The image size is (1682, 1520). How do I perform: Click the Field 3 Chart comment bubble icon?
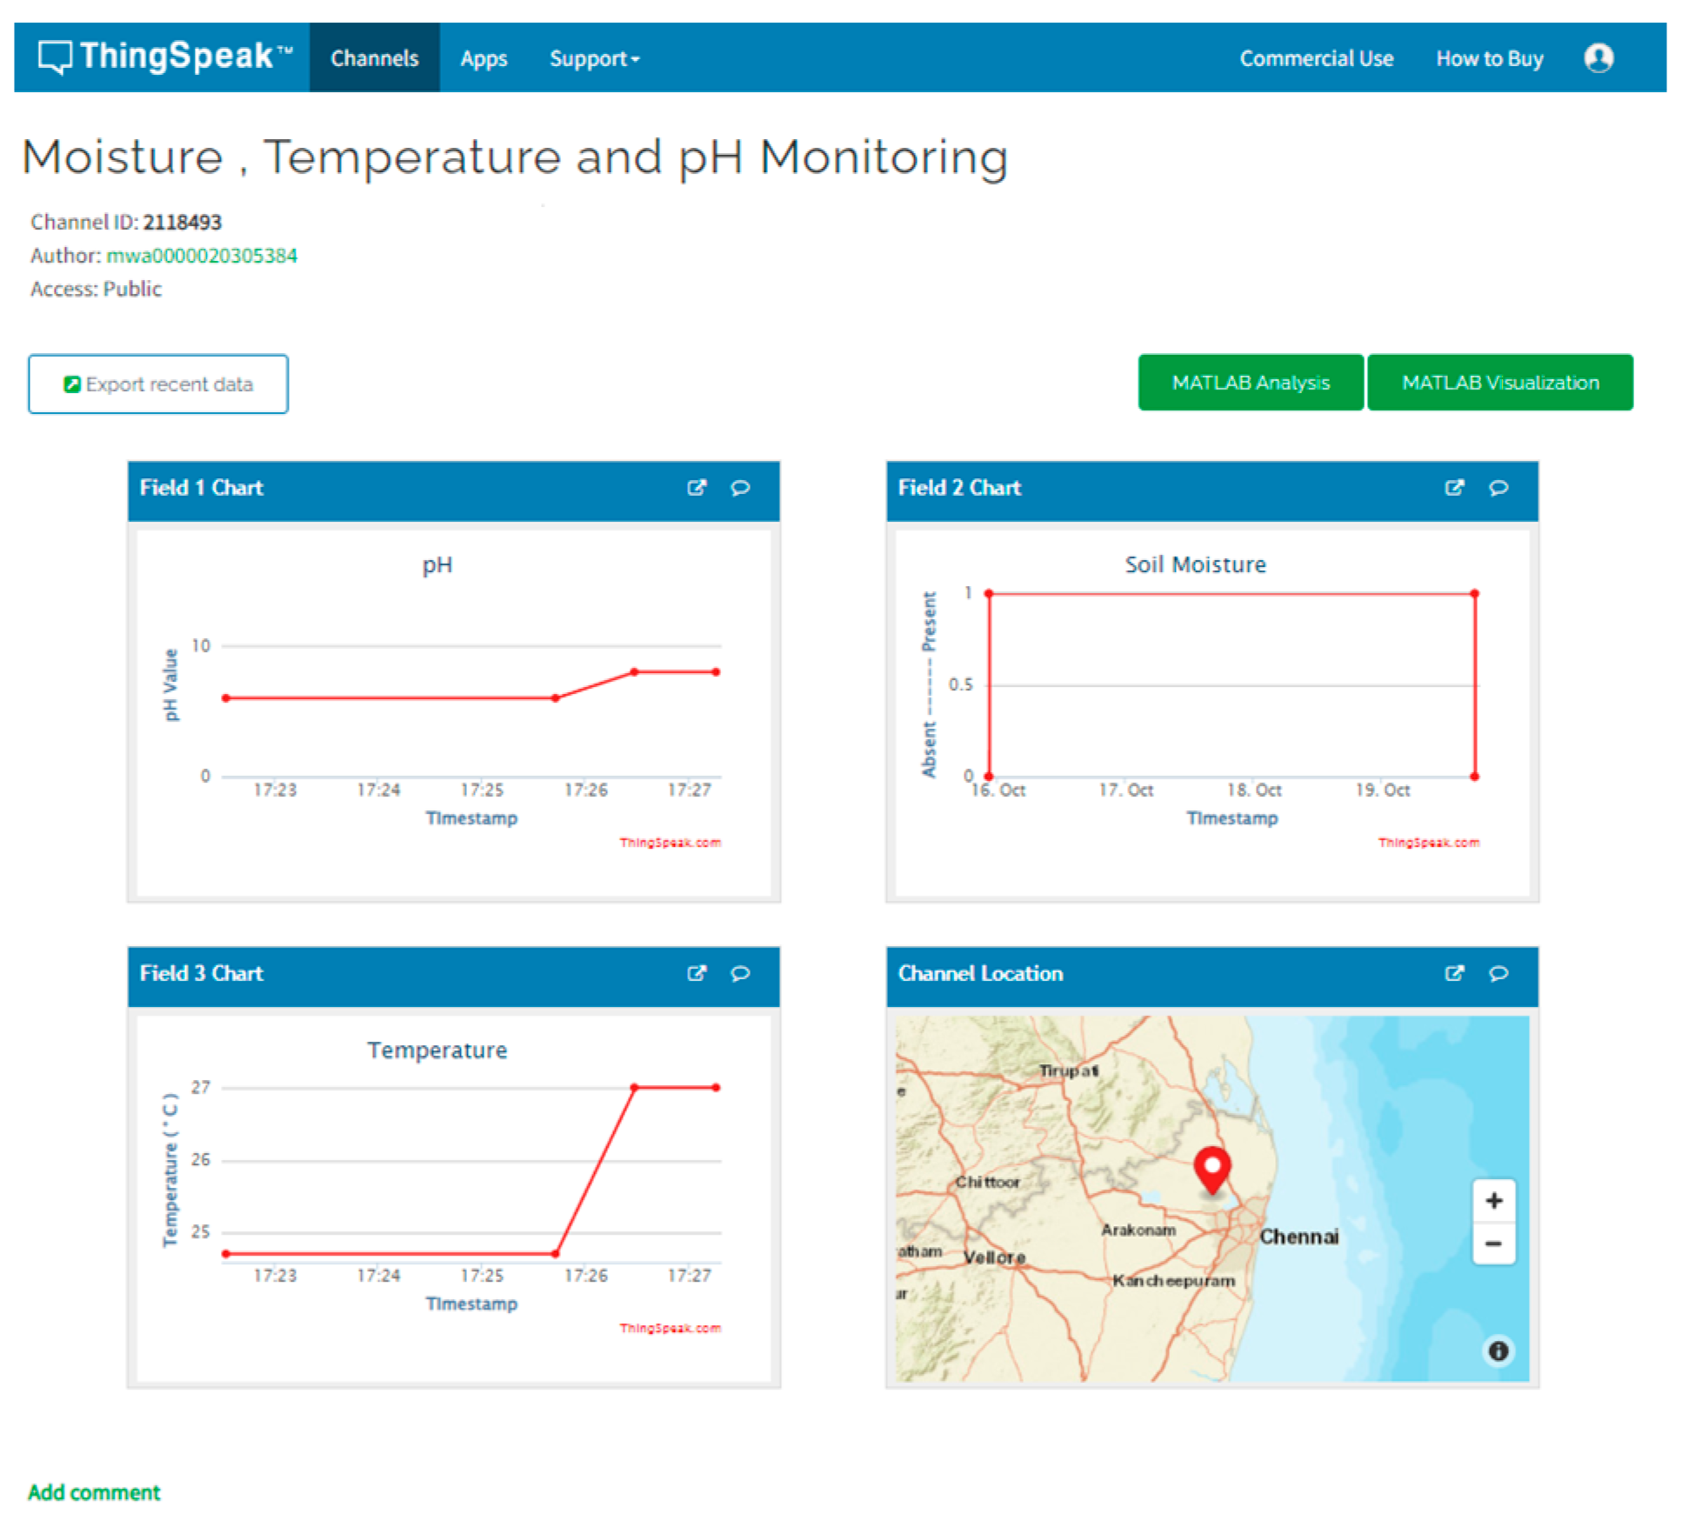coord(740,973)
